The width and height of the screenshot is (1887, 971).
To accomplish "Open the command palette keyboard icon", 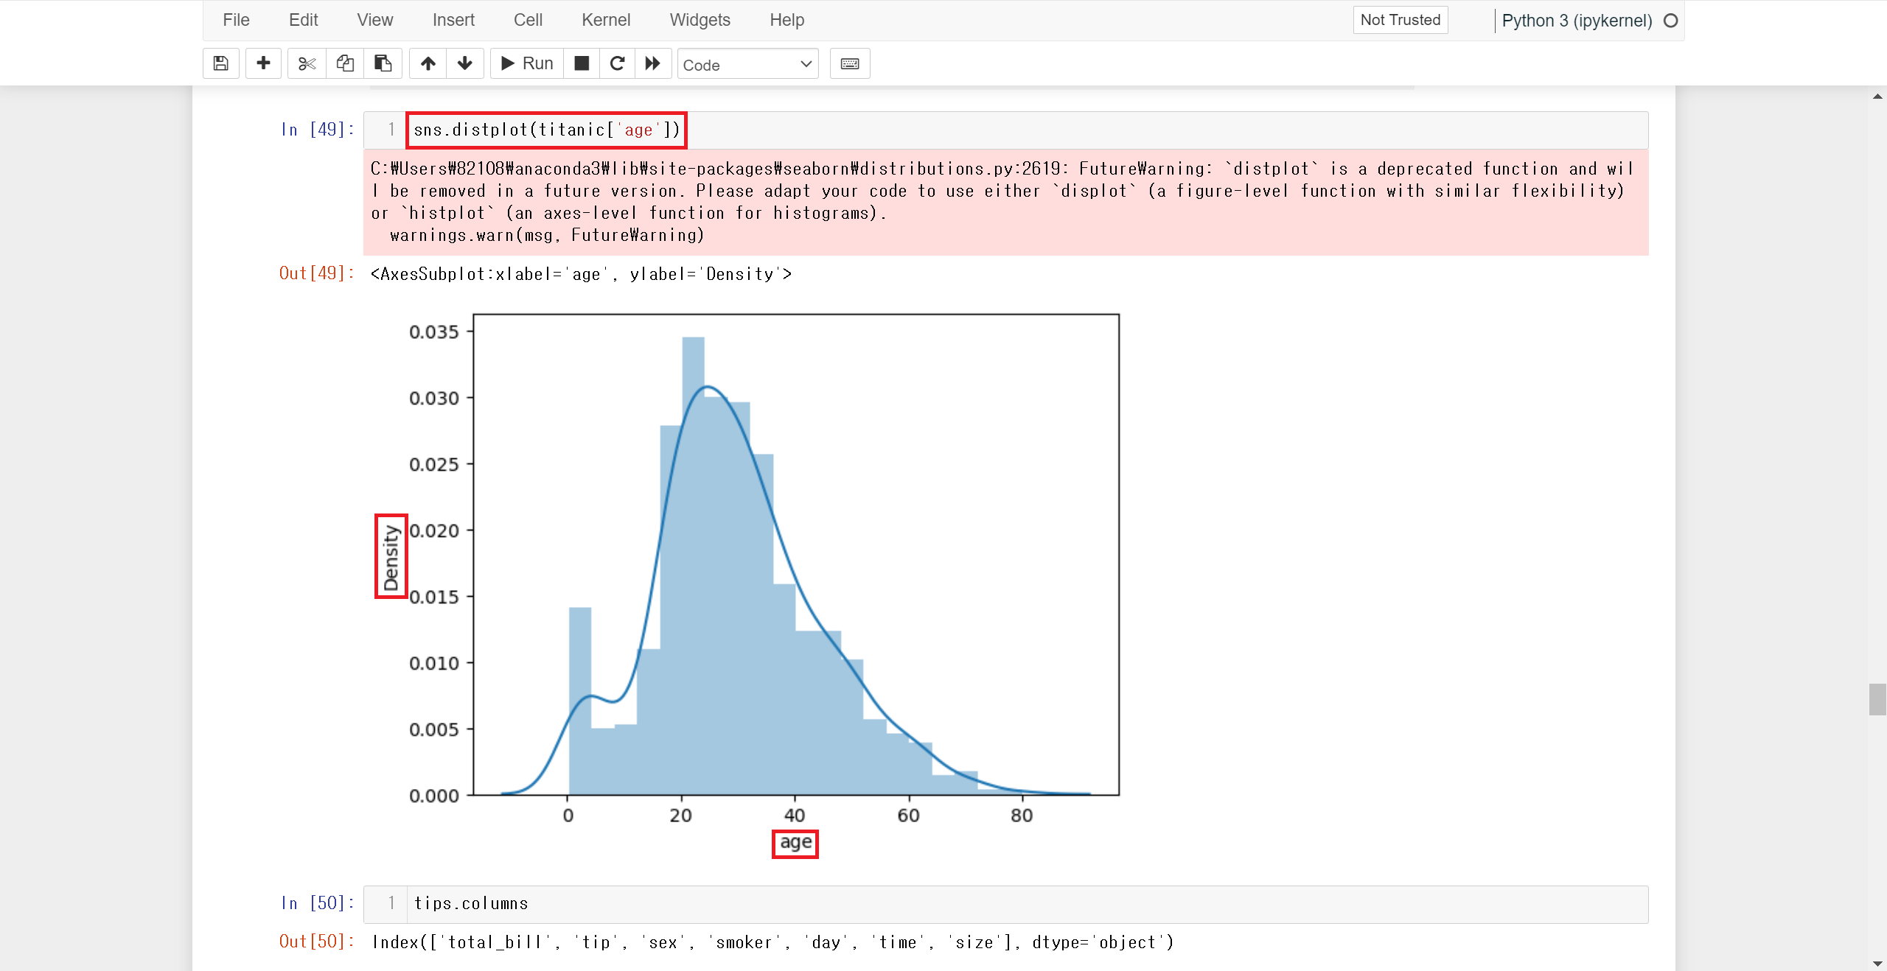I will coord(850,63).
